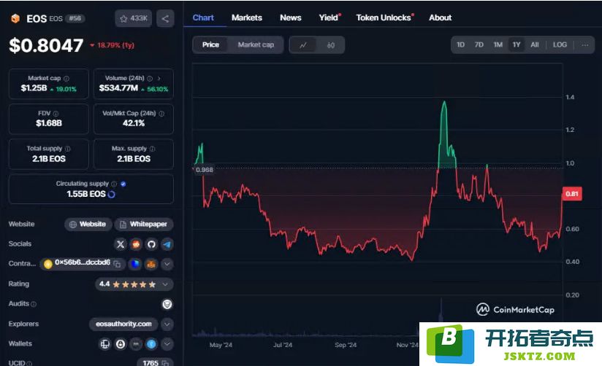602x366 pixels.
Task: Open eosauthority.com explorer link
Action: [123, 324]
